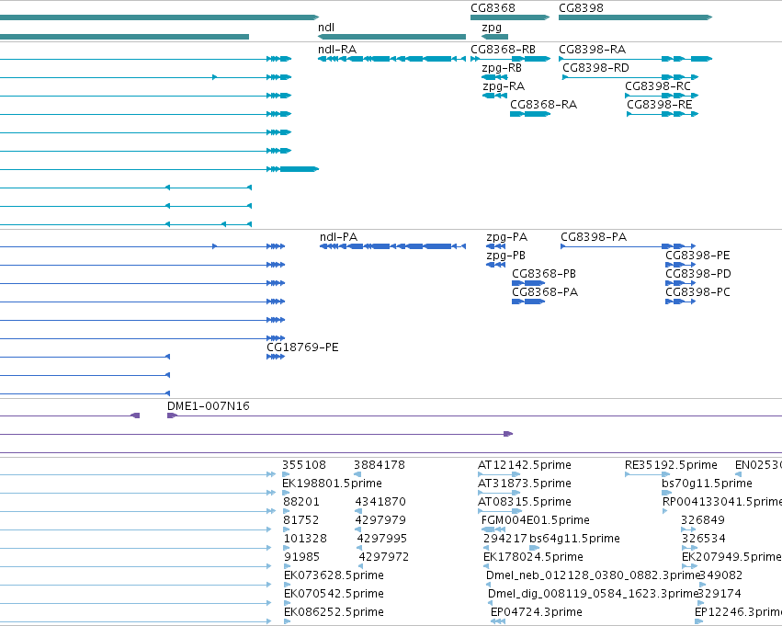Screen dimensions: 782x626
Task: Open the ndl-RA transcript glyph
Action: point(392,59)
